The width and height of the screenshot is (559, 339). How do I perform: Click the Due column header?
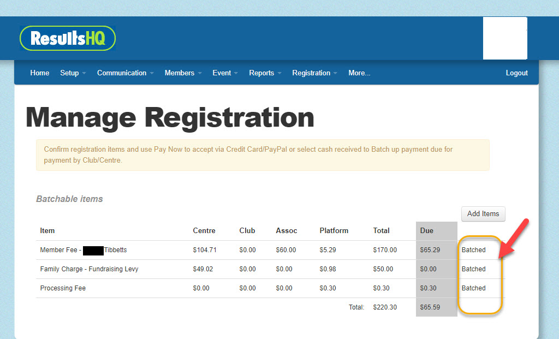[426, 230]
